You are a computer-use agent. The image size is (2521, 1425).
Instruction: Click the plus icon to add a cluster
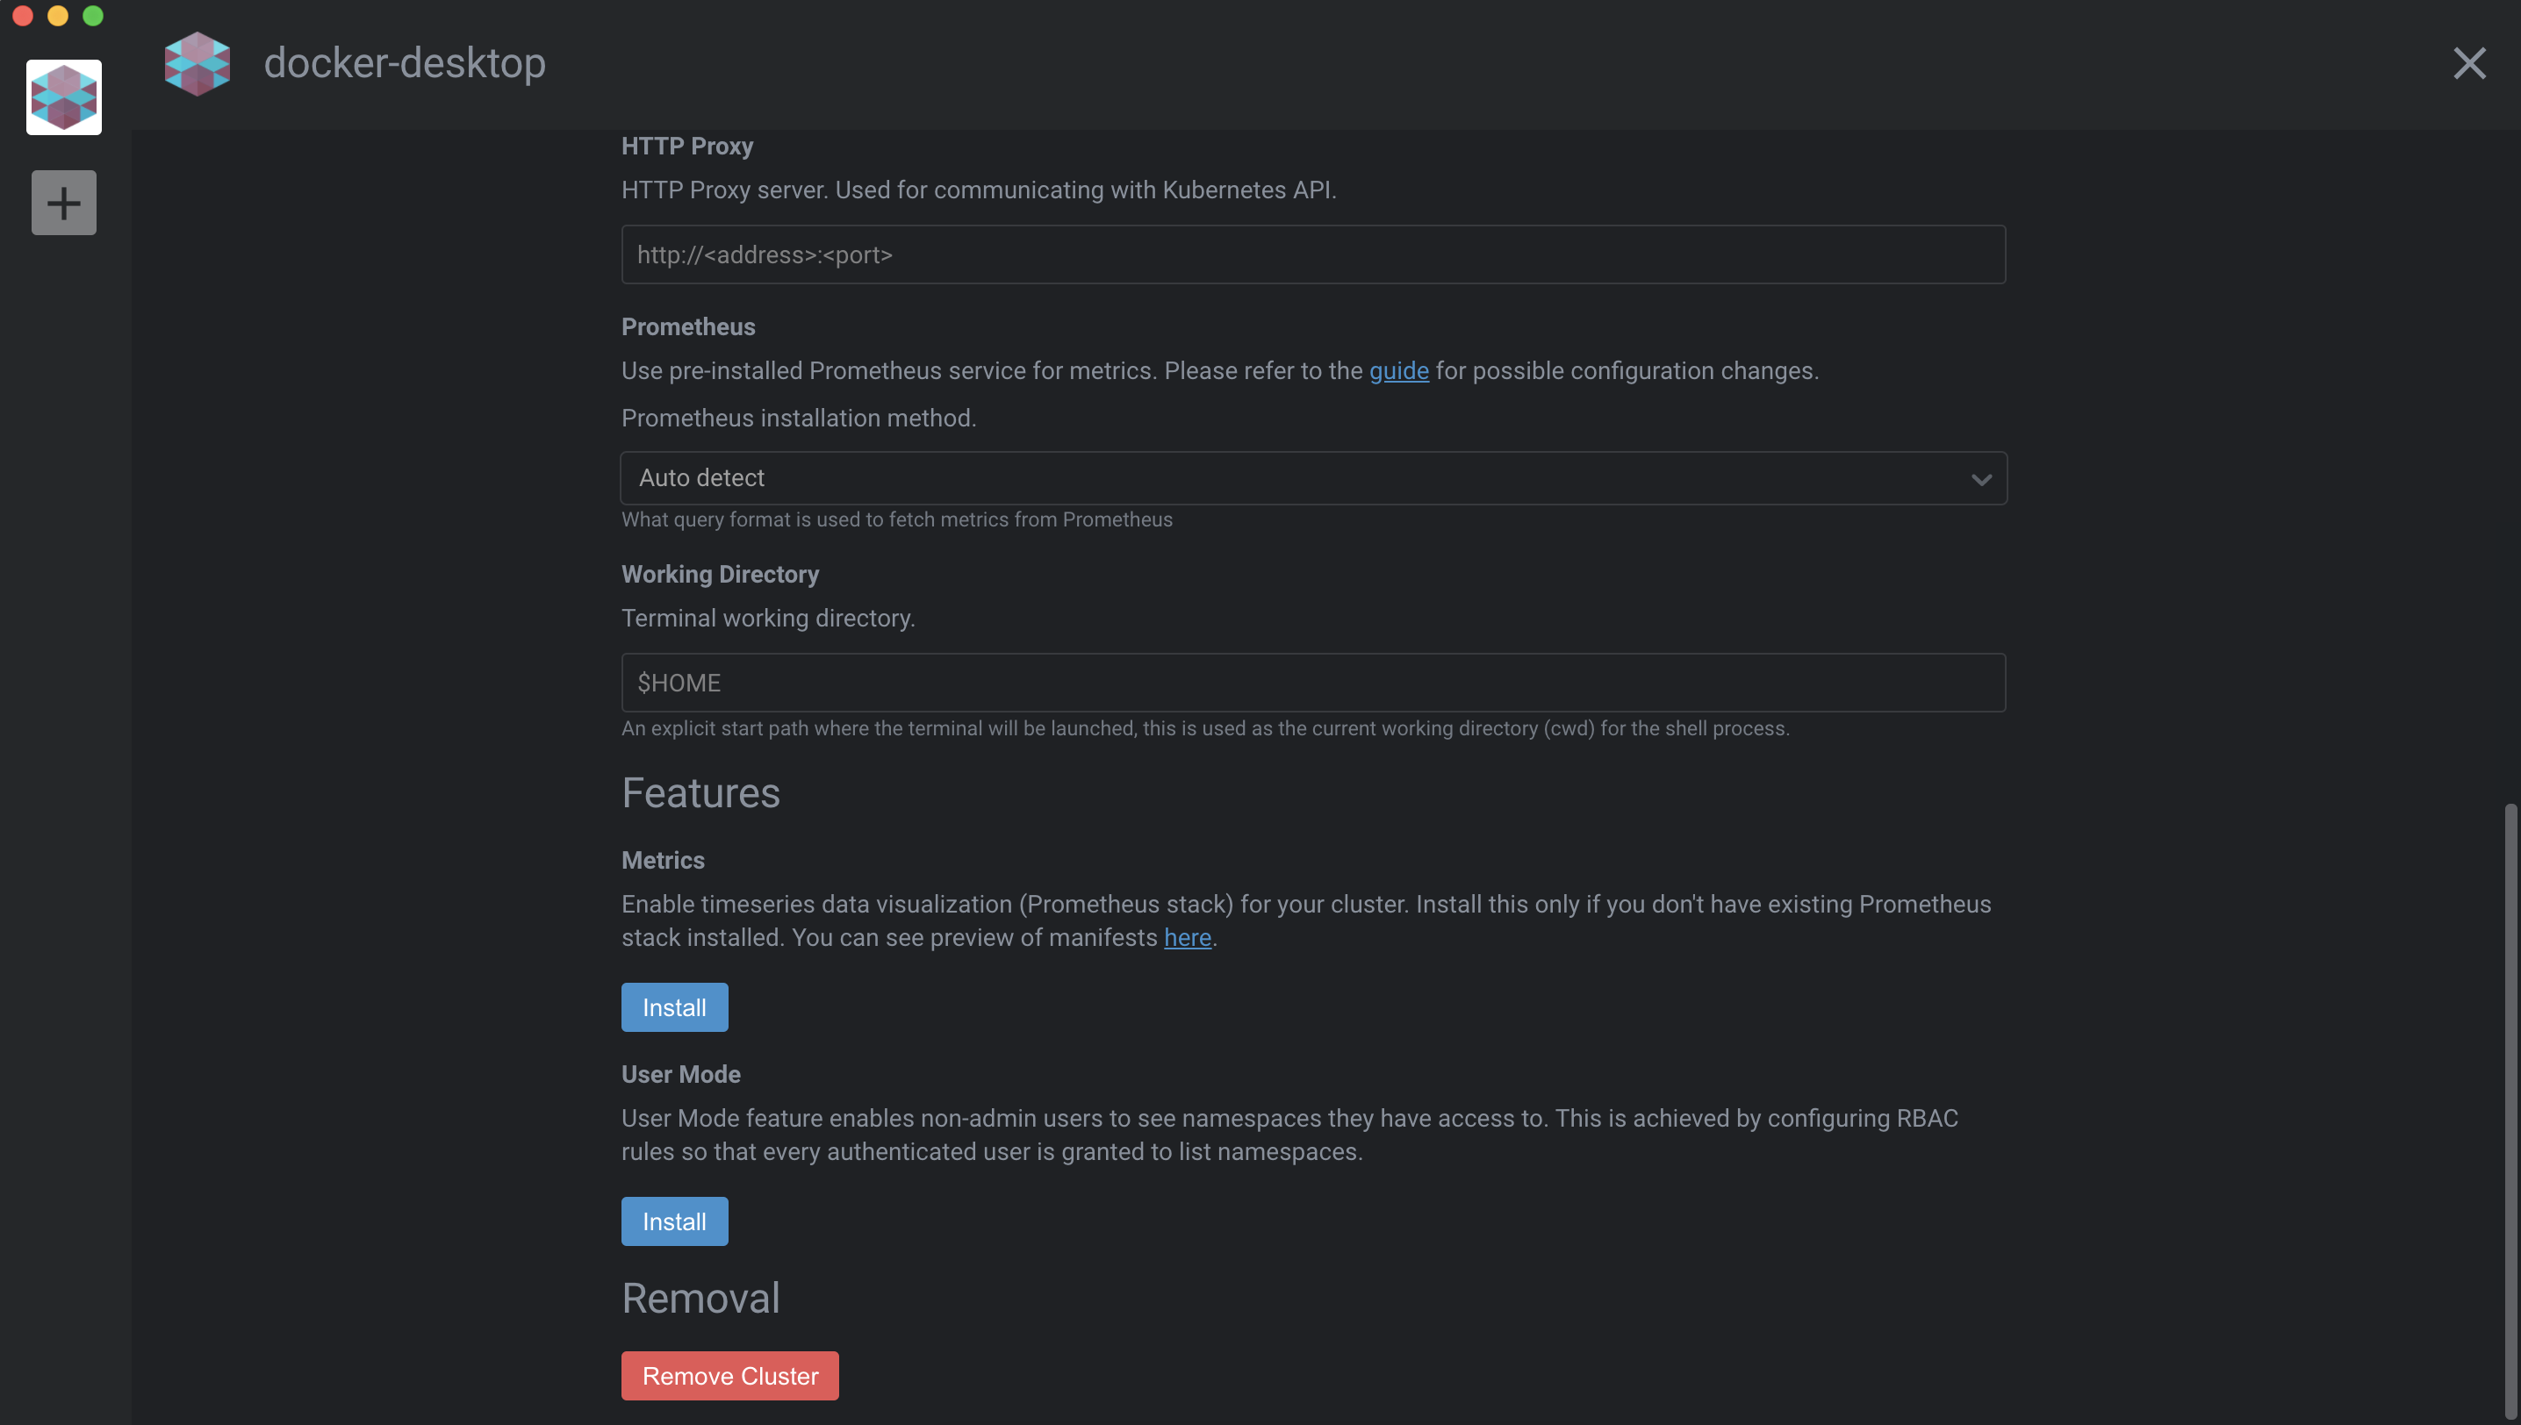pos(63,202)
